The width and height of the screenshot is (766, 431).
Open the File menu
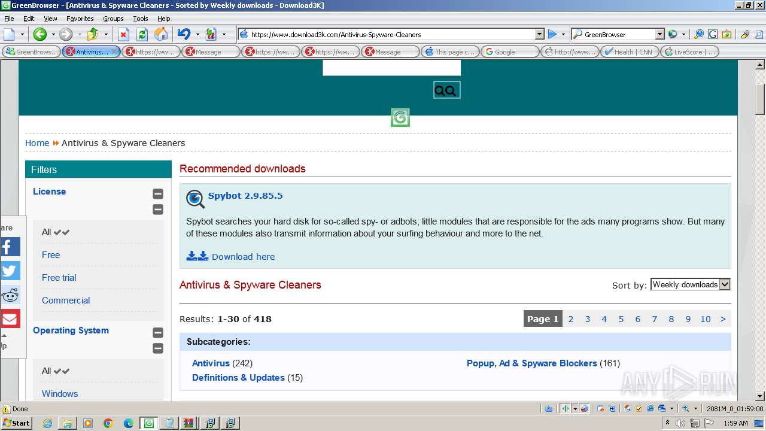click(x=9, y=19)
